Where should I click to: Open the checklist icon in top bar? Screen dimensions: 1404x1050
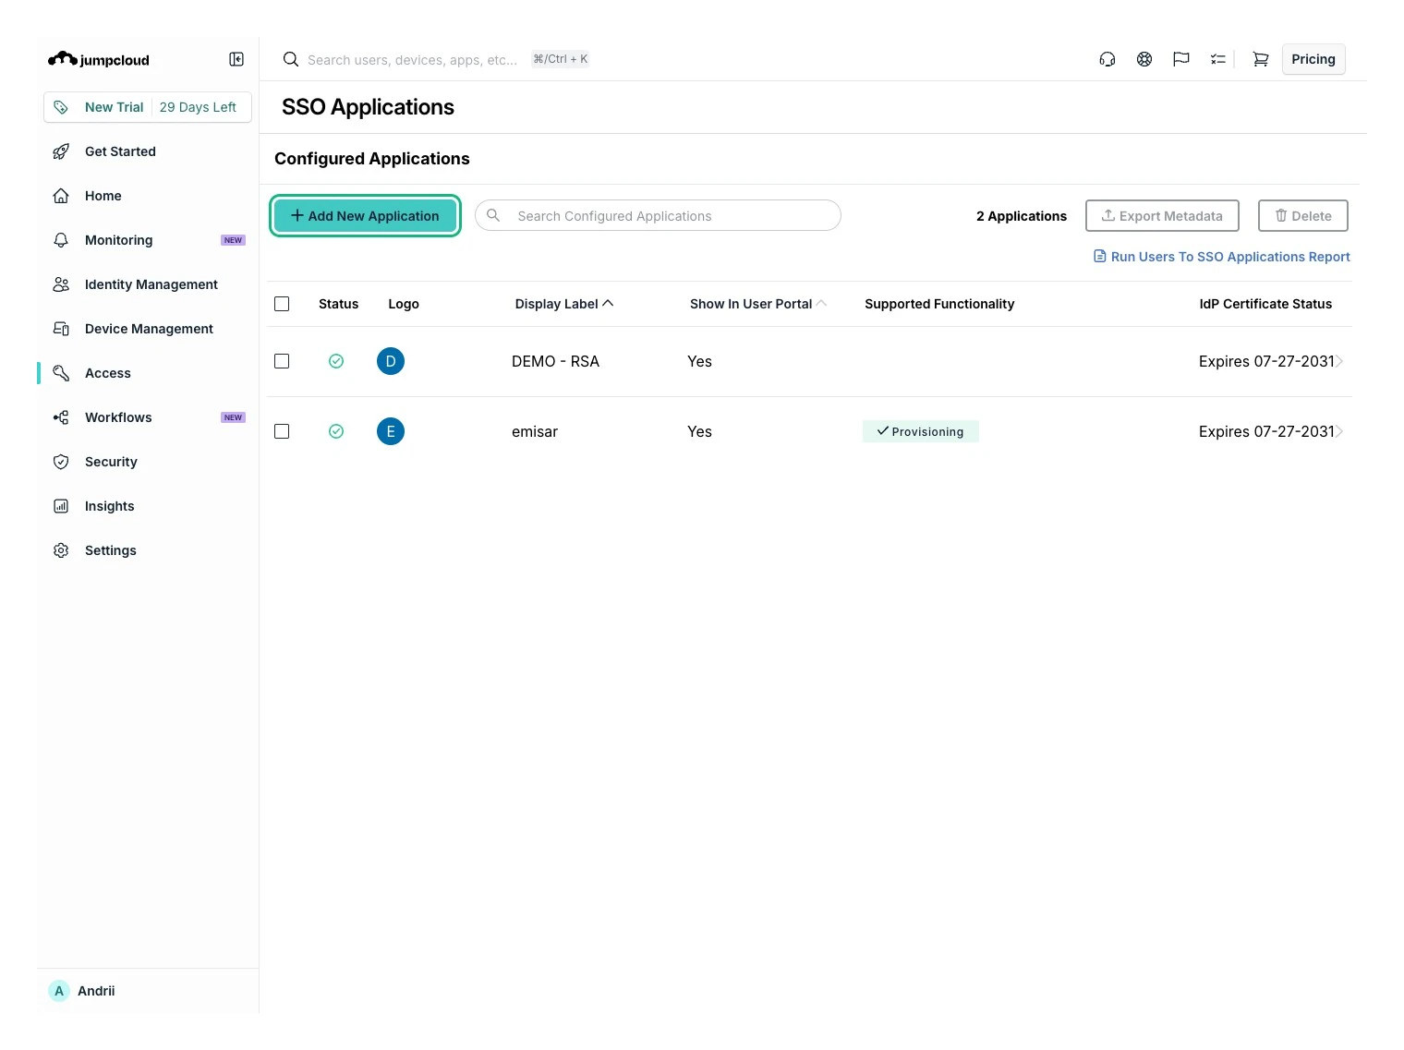(1218, 59)
